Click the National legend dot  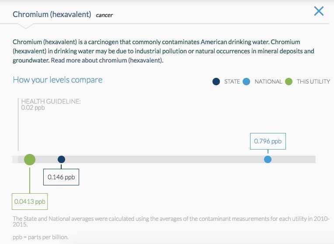246,81
